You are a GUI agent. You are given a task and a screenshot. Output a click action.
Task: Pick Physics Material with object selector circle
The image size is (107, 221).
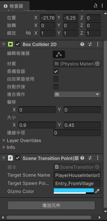pyautogui.click(x=97, y=64)
